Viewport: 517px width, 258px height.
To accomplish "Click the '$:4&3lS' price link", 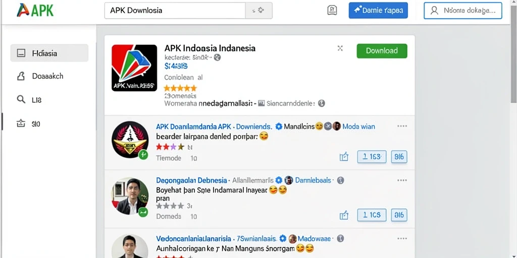I will pos(176,66).
